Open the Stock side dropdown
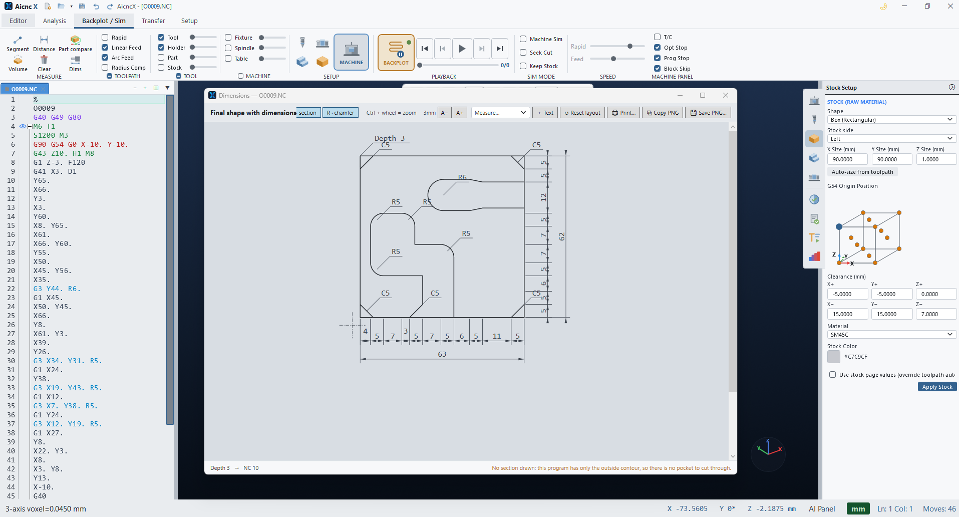 coord(891,139)
